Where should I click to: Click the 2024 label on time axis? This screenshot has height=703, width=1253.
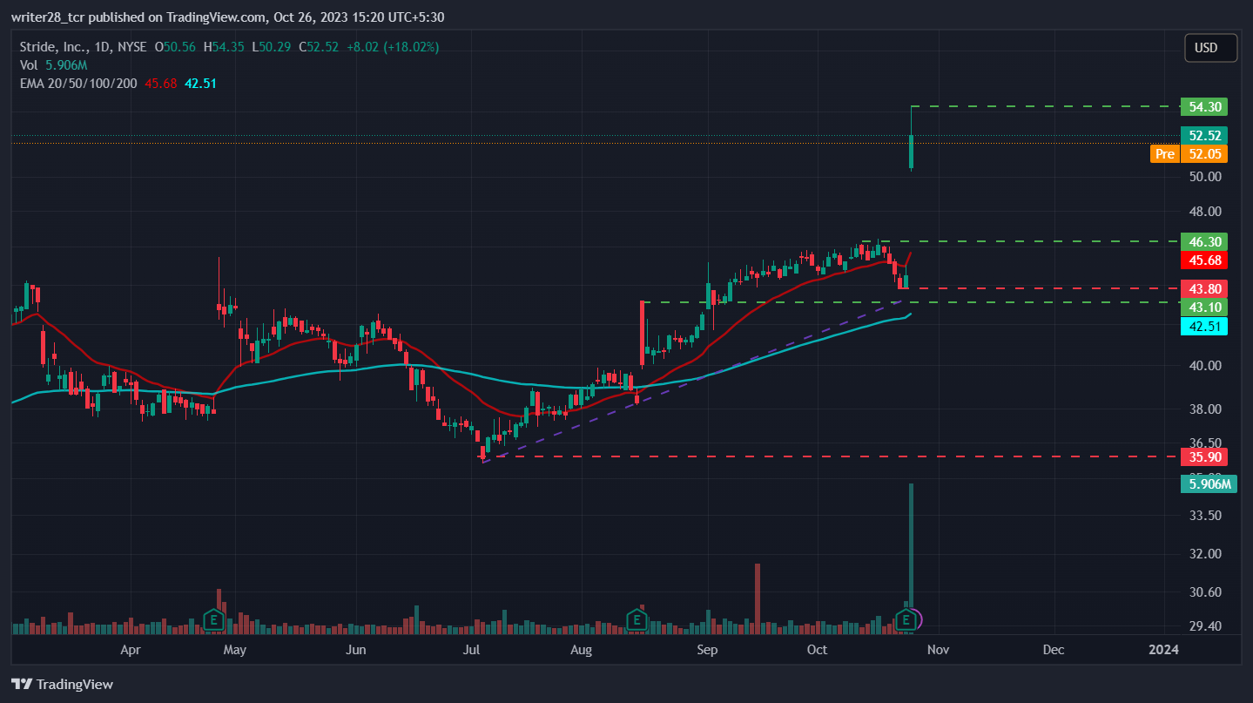(1163, 649)
